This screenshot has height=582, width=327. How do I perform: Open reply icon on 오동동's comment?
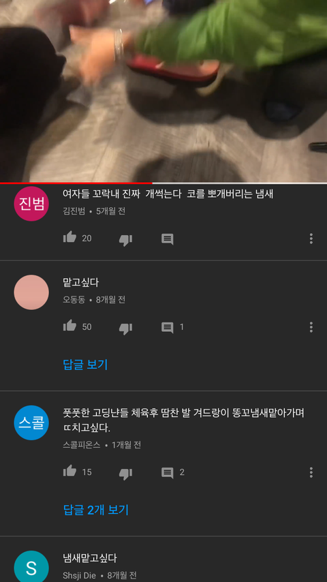[x=168, y=328]
